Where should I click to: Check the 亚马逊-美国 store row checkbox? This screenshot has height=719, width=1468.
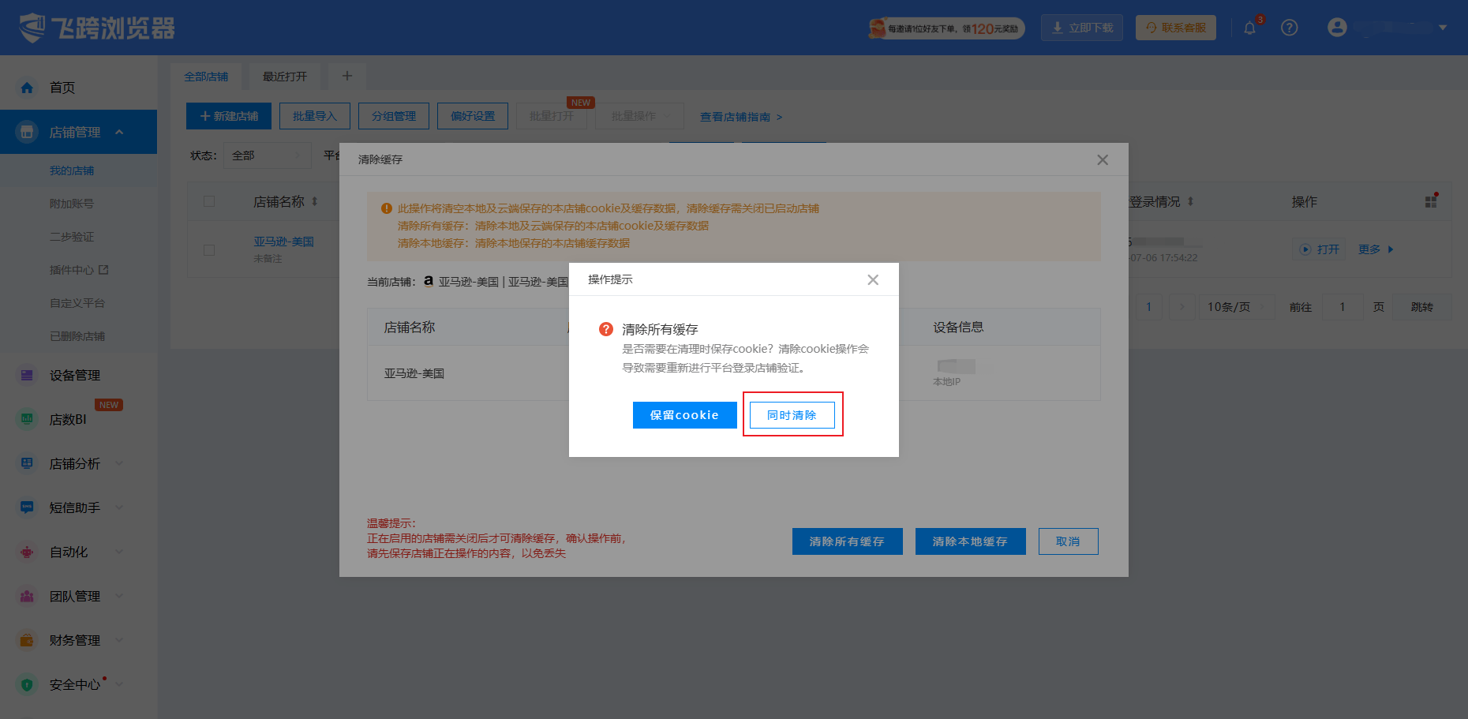pyautogui.click(x=209, y=249)
